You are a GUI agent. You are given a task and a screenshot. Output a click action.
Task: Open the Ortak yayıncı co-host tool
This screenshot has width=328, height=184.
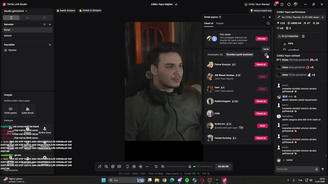[x=11, y=110]
